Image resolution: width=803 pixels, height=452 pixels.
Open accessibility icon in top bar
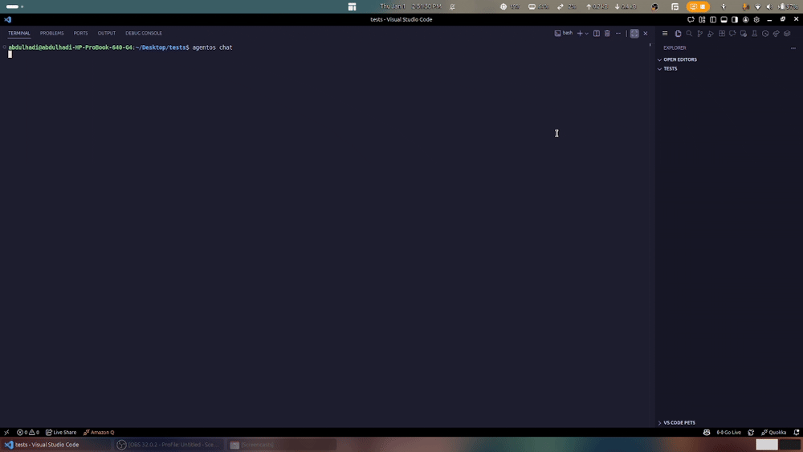(x=724, y=6)
